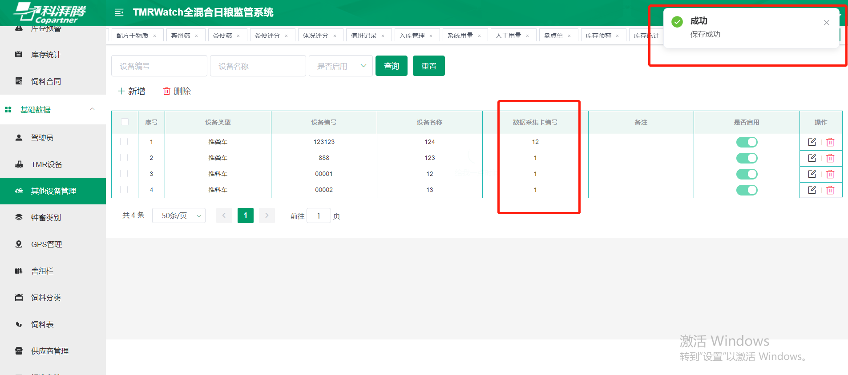This screenshot has width=848, height=375.
Task: Click the 设备编号 search input field
Action: (x=159, y=66)
